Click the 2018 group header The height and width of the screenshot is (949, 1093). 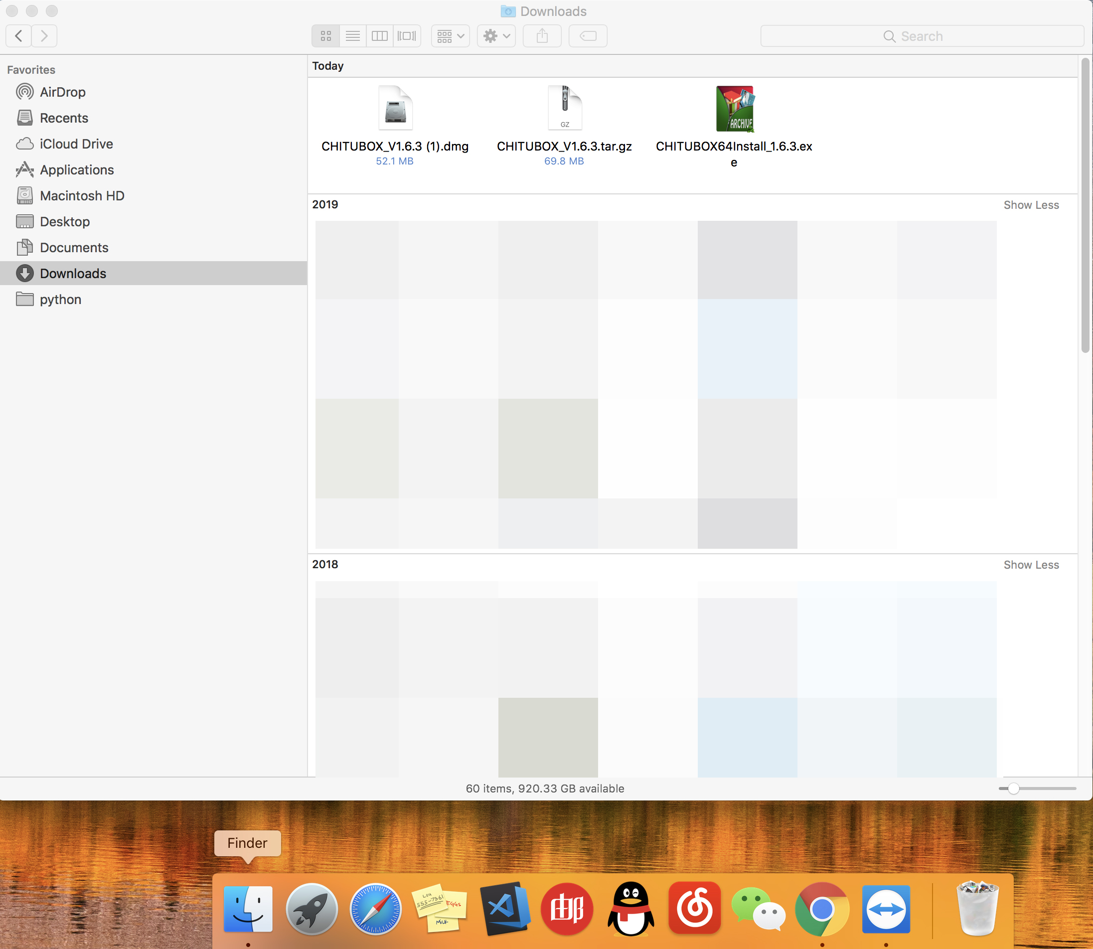pos(325,565)
